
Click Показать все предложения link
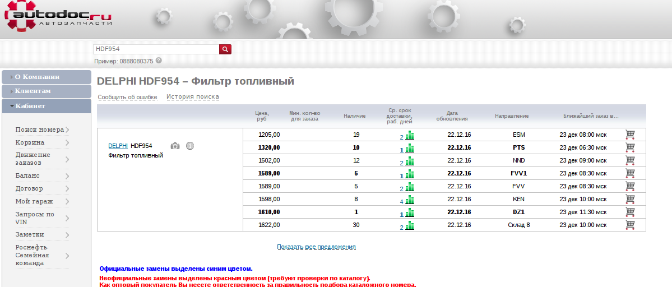point(316,247)
